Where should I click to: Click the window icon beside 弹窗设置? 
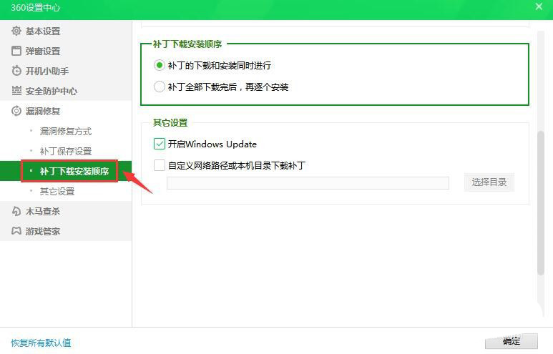[x=16, y=51]
